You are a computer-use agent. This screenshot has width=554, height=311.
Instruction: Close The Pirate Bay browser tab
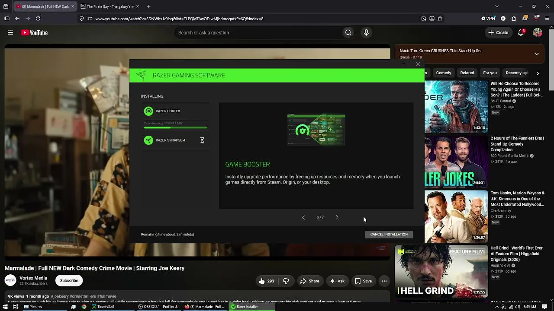click(x=137, y=6)
